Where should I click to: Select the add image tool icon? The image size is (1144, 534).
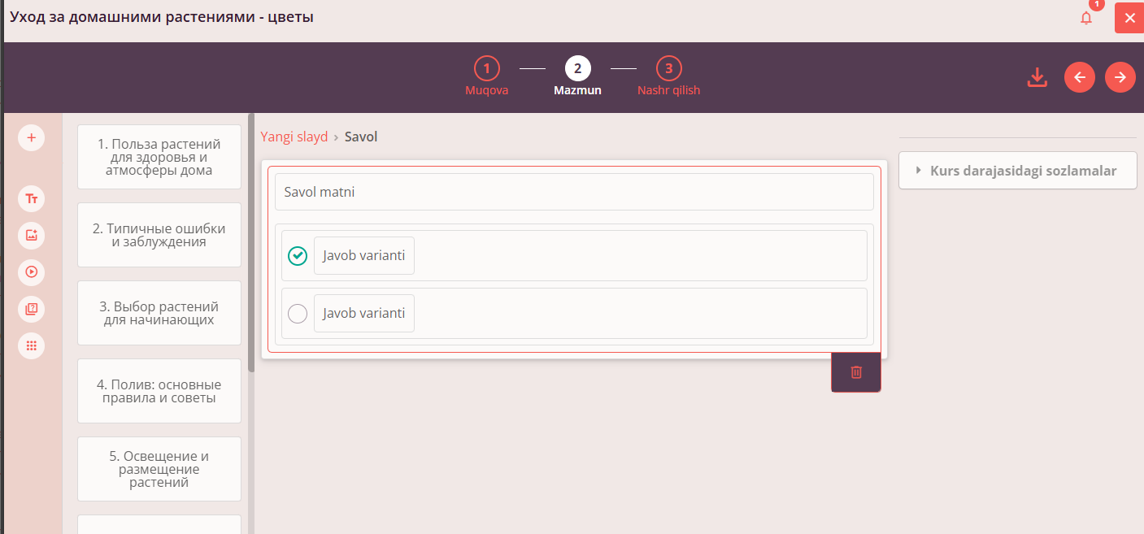tap(32, 235)
